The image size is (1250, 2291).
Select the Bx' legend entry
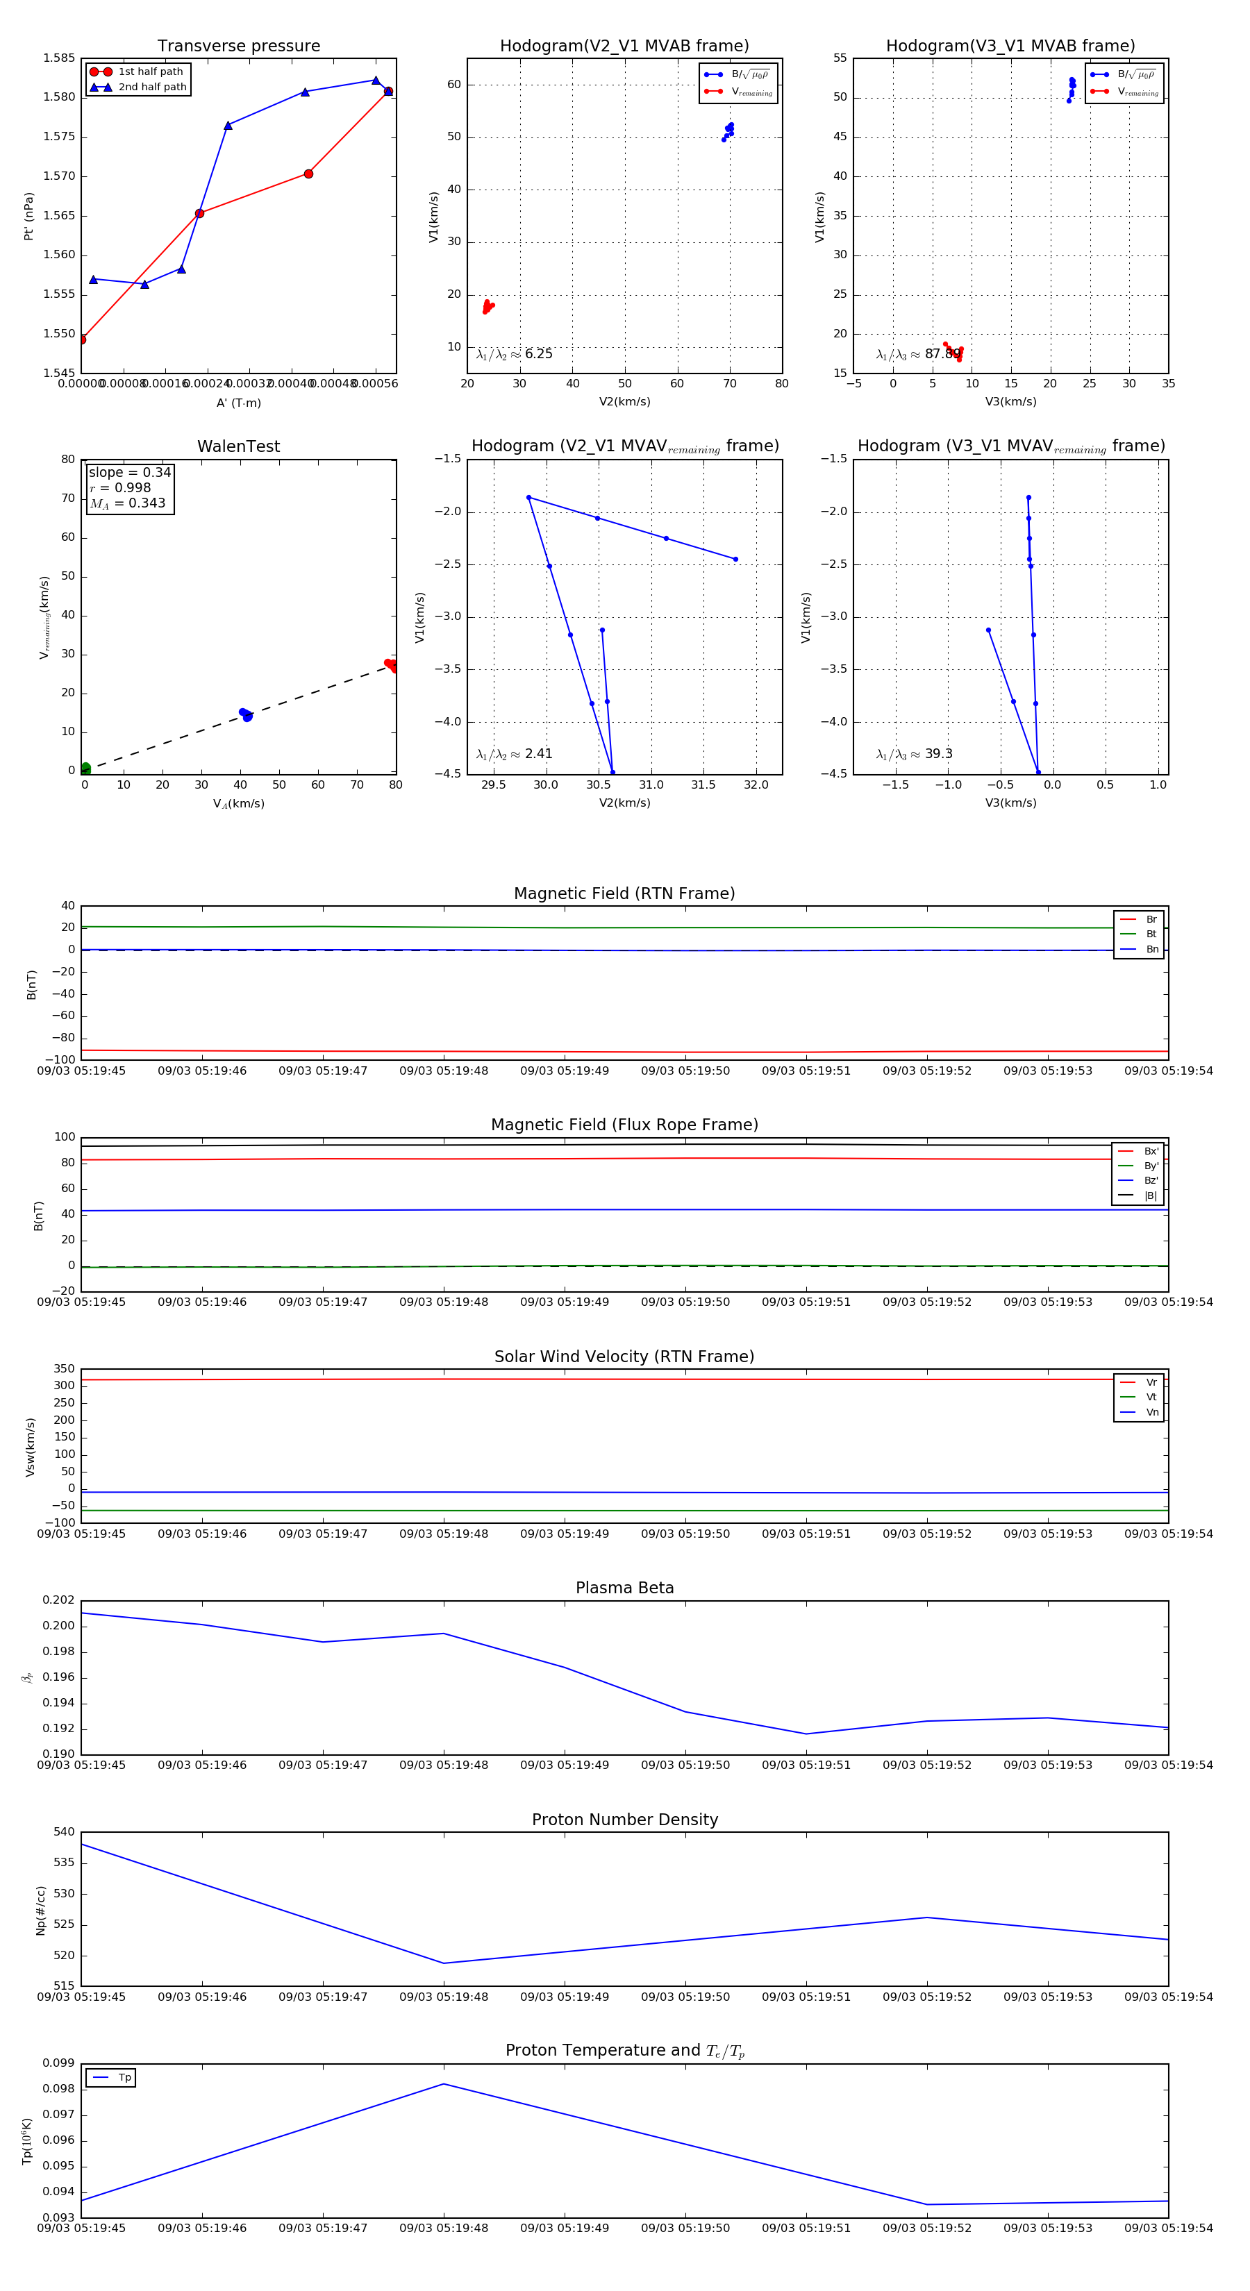(1138, 1151)
